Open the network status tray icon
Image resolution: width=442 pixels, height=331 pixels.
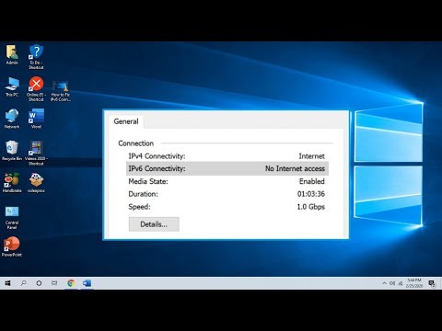(401, 283)
